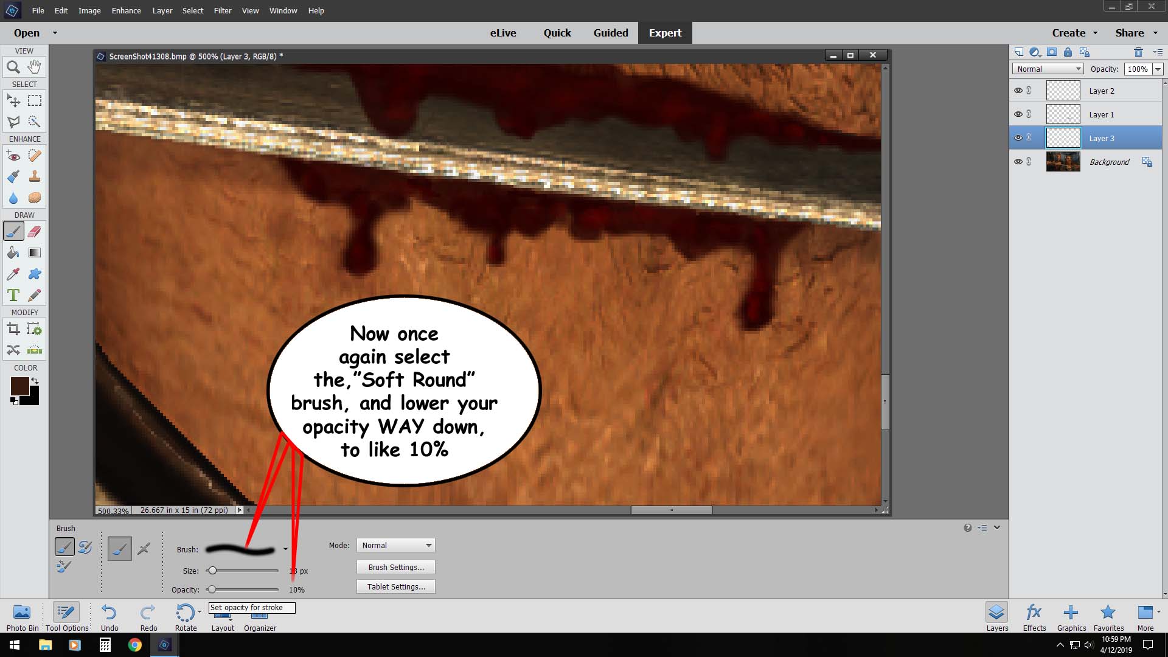Open the Photo Bin
Screen dimensions: 1168x657
pos(23,617)
